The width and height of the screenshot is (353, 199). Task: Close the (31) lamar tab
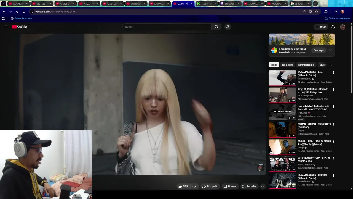point(145,4)
